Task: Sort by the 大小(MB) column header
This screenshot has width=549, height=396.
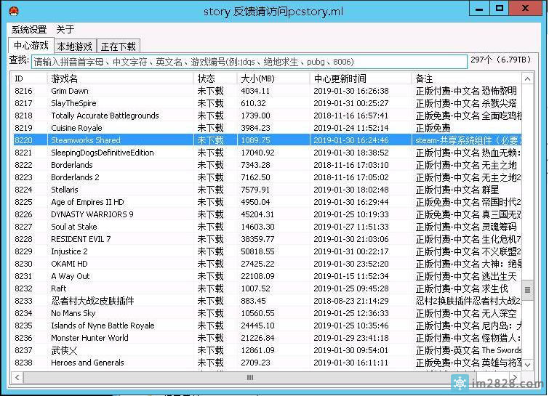Action: pos(273,78)
